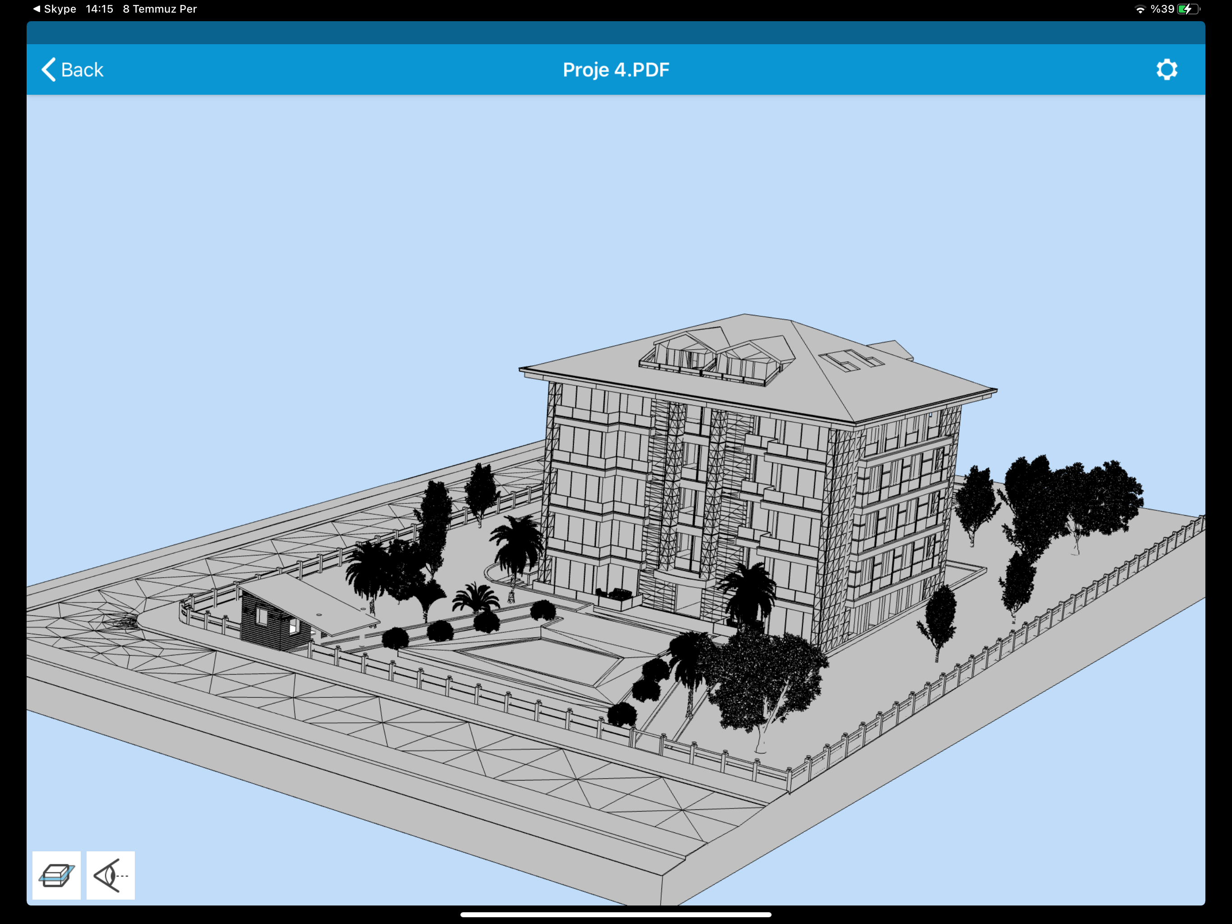
Task: Tap the bottom home indicator bar
Action: pyautogui.click(x=616, y=915)
